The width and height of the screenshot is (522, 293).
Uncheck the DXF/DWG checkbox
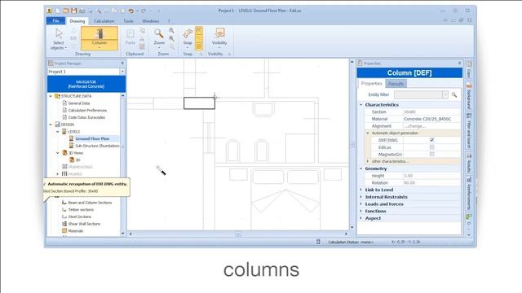(431, 140)
